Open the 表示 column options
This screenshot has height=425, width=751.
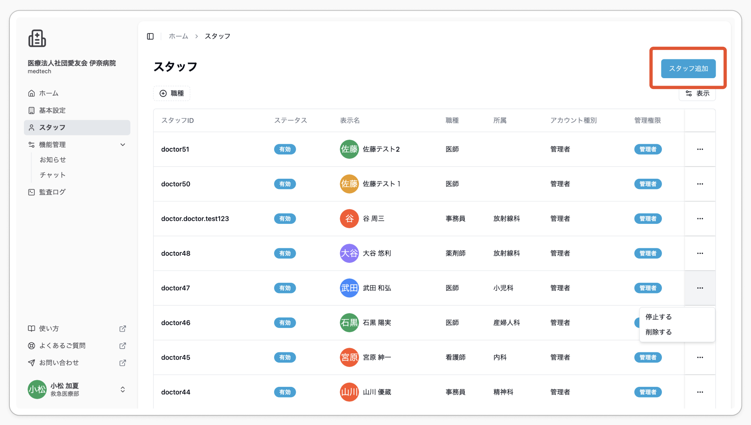tap(697, 93)
